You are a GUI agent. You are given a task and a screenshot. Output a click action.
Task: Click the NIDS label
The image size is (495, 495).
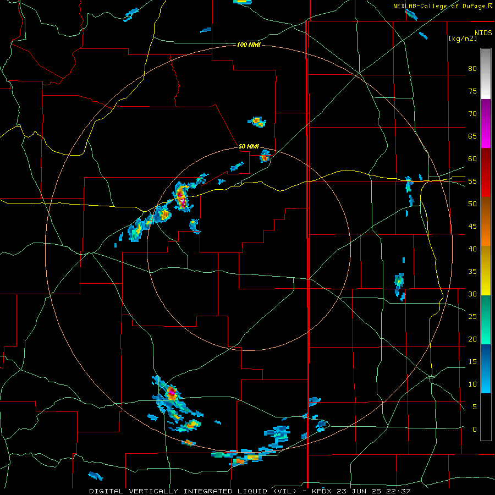(483, 33)
